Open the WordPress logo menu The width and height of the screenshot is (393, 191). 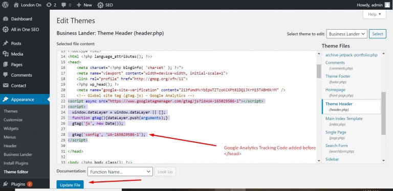[6, 5]
